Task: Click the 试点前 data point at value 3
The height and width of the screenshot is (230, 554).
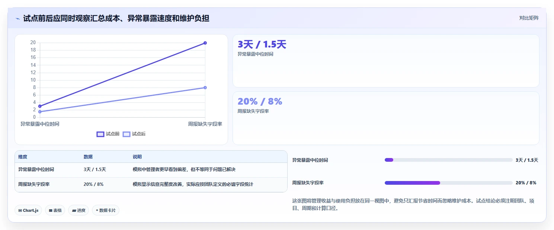Action: (40, 106)
